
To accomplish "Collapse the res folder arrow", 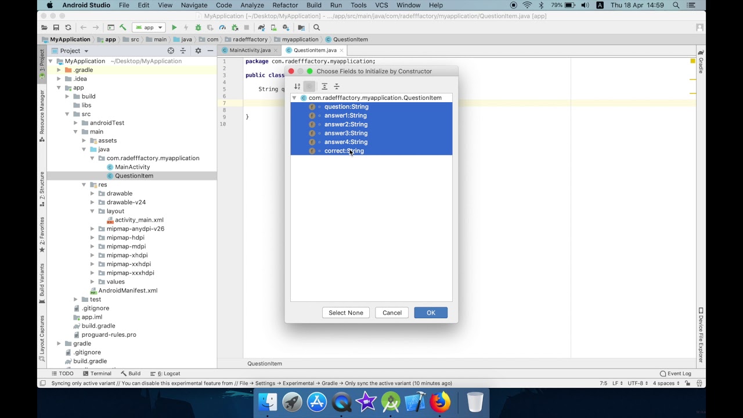I will click(84, 185).
